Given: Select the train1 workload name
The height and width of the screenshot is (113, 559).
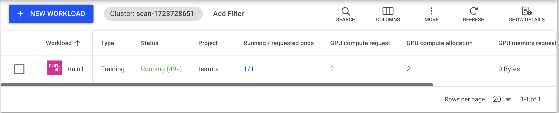Looking at the screenshot, I should [75, 69].
